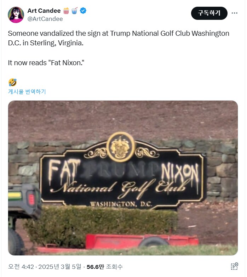This screenshot has height=277, width=247.
Task: Click the gold crest emblem on the sign
Action: 121,147
